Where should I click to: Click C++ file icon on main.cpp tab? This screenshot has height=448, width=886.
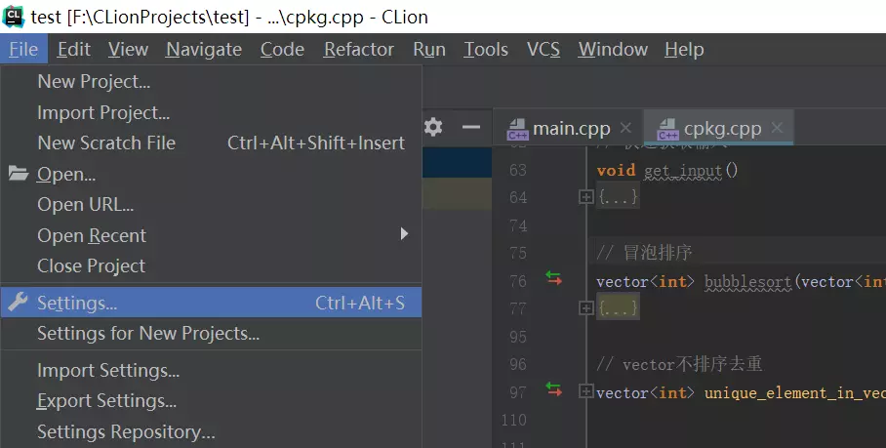(517, 130)
